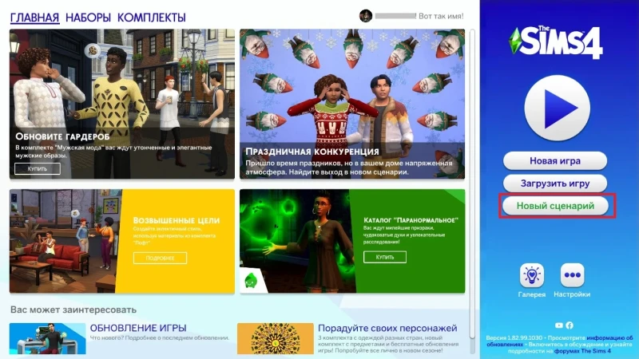The image size is (639, 359).
Task: Click the Каталог "Паранормальное" title
Action: click(411, 220)
